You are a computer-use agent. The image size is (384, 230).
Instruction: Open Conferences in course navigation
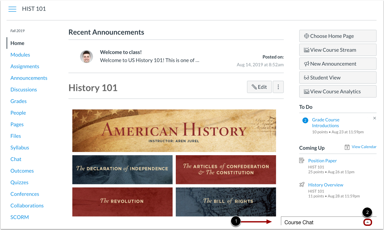click(x=25, y=194)
